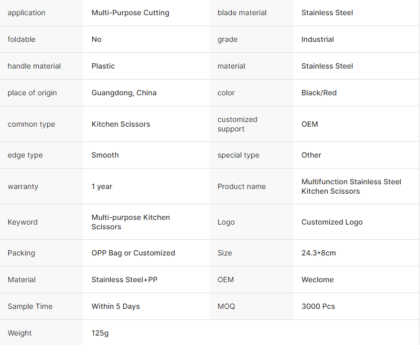Click the 'Customized Logo' value
420x345 pixels.
click(x=332, y=222)
